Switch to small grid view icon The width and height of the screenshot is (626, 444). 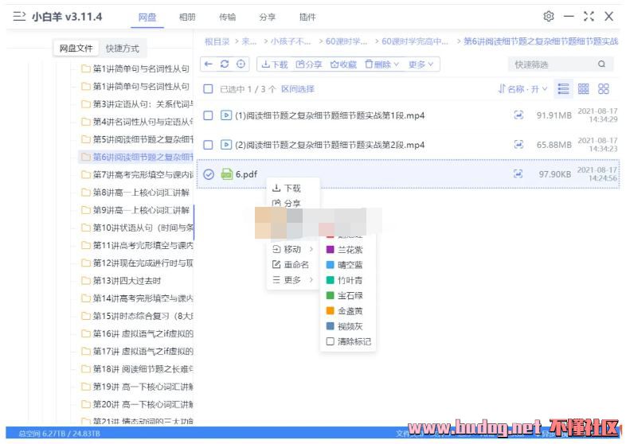point(584,89)
